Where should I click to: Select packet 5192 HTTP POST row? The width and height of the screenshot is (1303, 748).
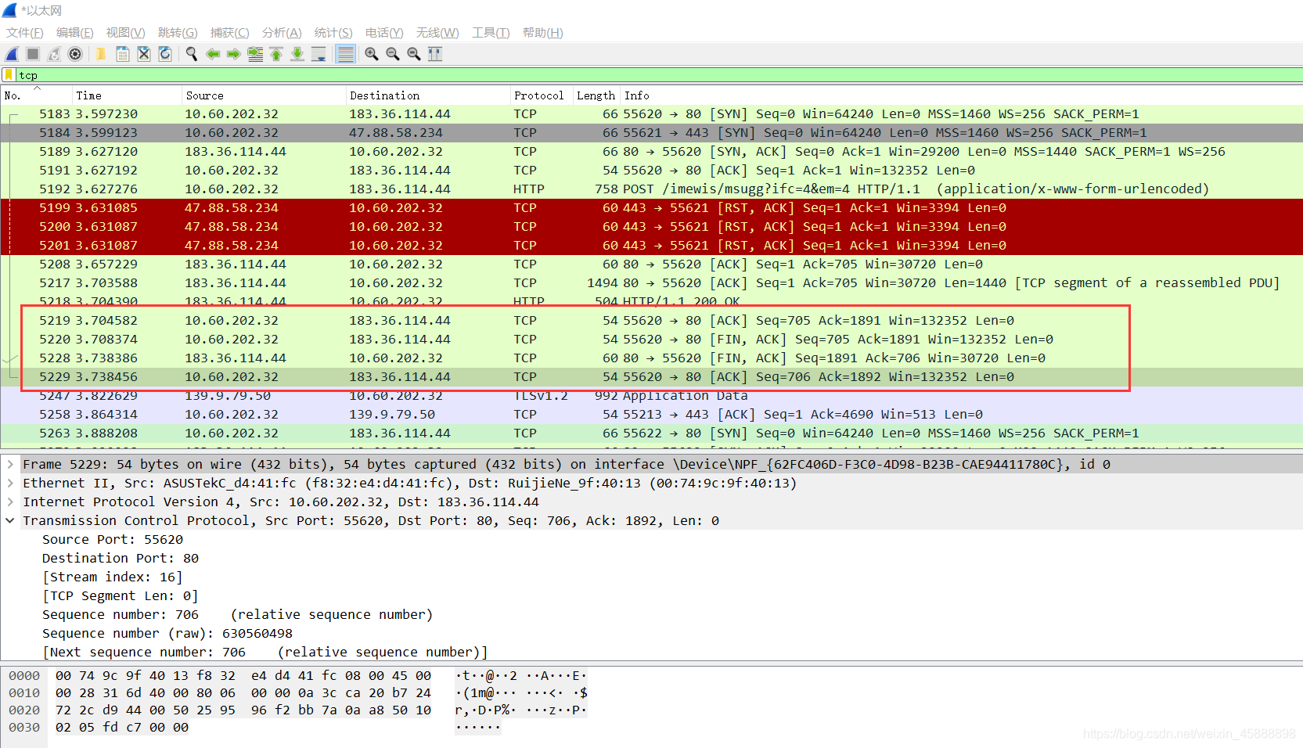pyautogui.click(x=651, y=189)
